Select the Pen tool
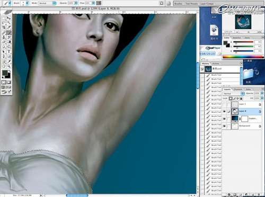Screen dimensions: 265x197 (4, 57)
